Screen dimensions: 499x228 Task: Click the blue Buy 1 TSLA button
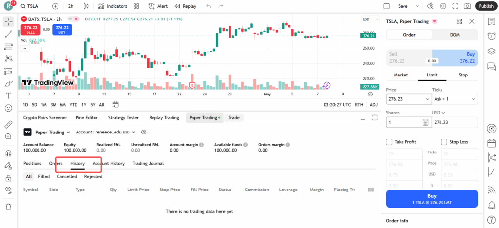pos(432,199)
